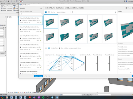Open Microsoft Teams from taskbar
The width and height of the screenshot is (133, 99).
[x=34, y=97]
